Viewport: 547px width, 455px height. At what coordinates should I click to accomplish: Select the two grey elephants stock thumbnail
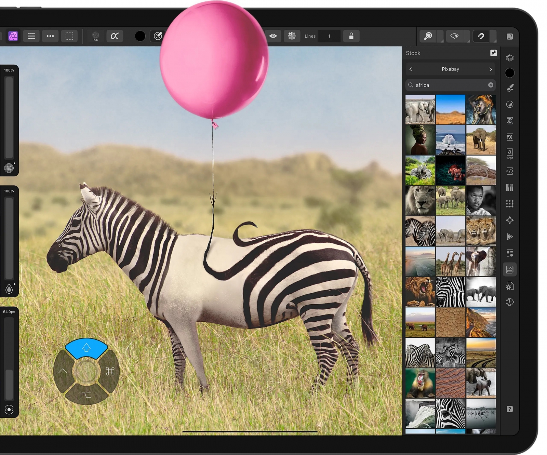point(420,109)
